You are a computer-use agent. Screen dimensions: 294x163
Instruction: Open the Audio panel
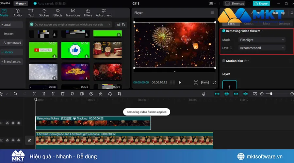tap(17, 13)
